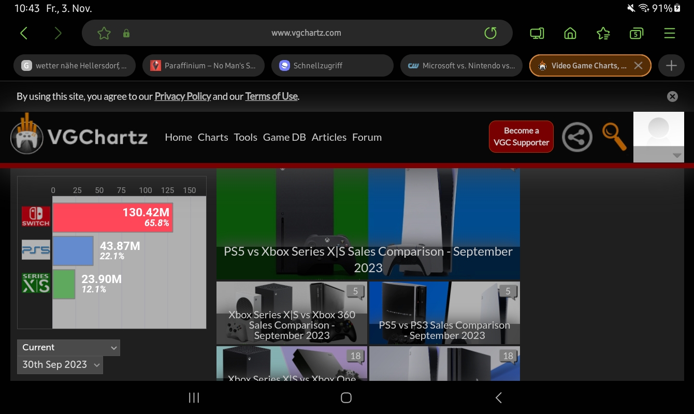The width and height of the screenshot is (694, 414).
Task: Click the continue-on-other-device screen icon
Action: [537, 33]
